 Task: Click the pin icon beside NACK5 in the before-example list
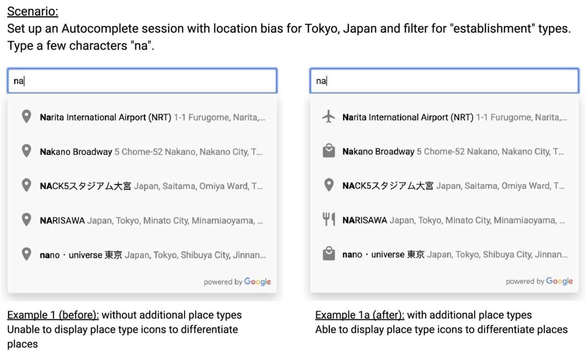(x=27, y=185)
